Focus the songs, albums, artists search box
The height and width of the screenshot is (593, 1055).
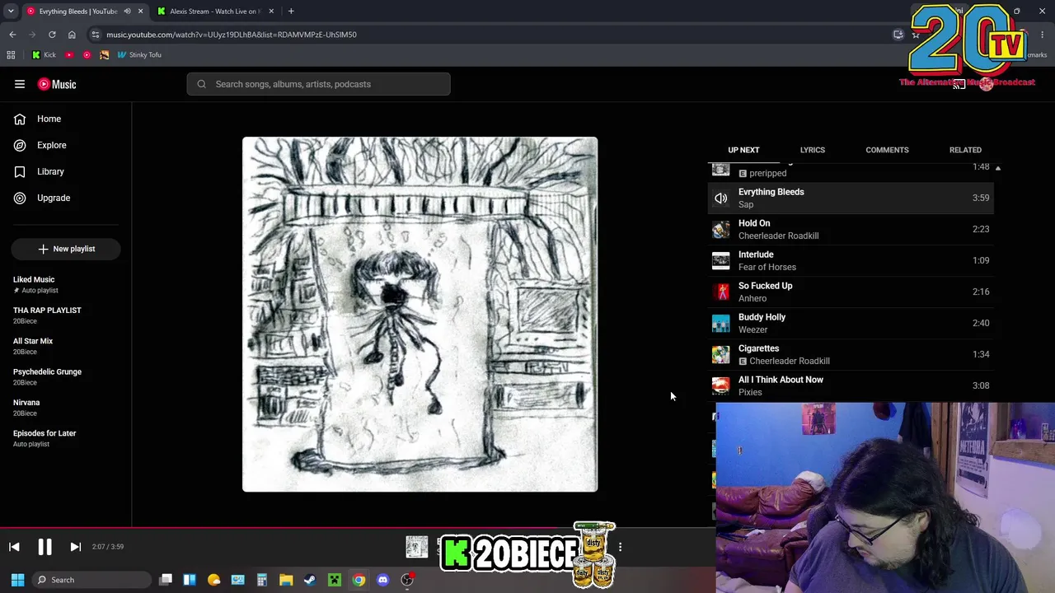(318, 84)
